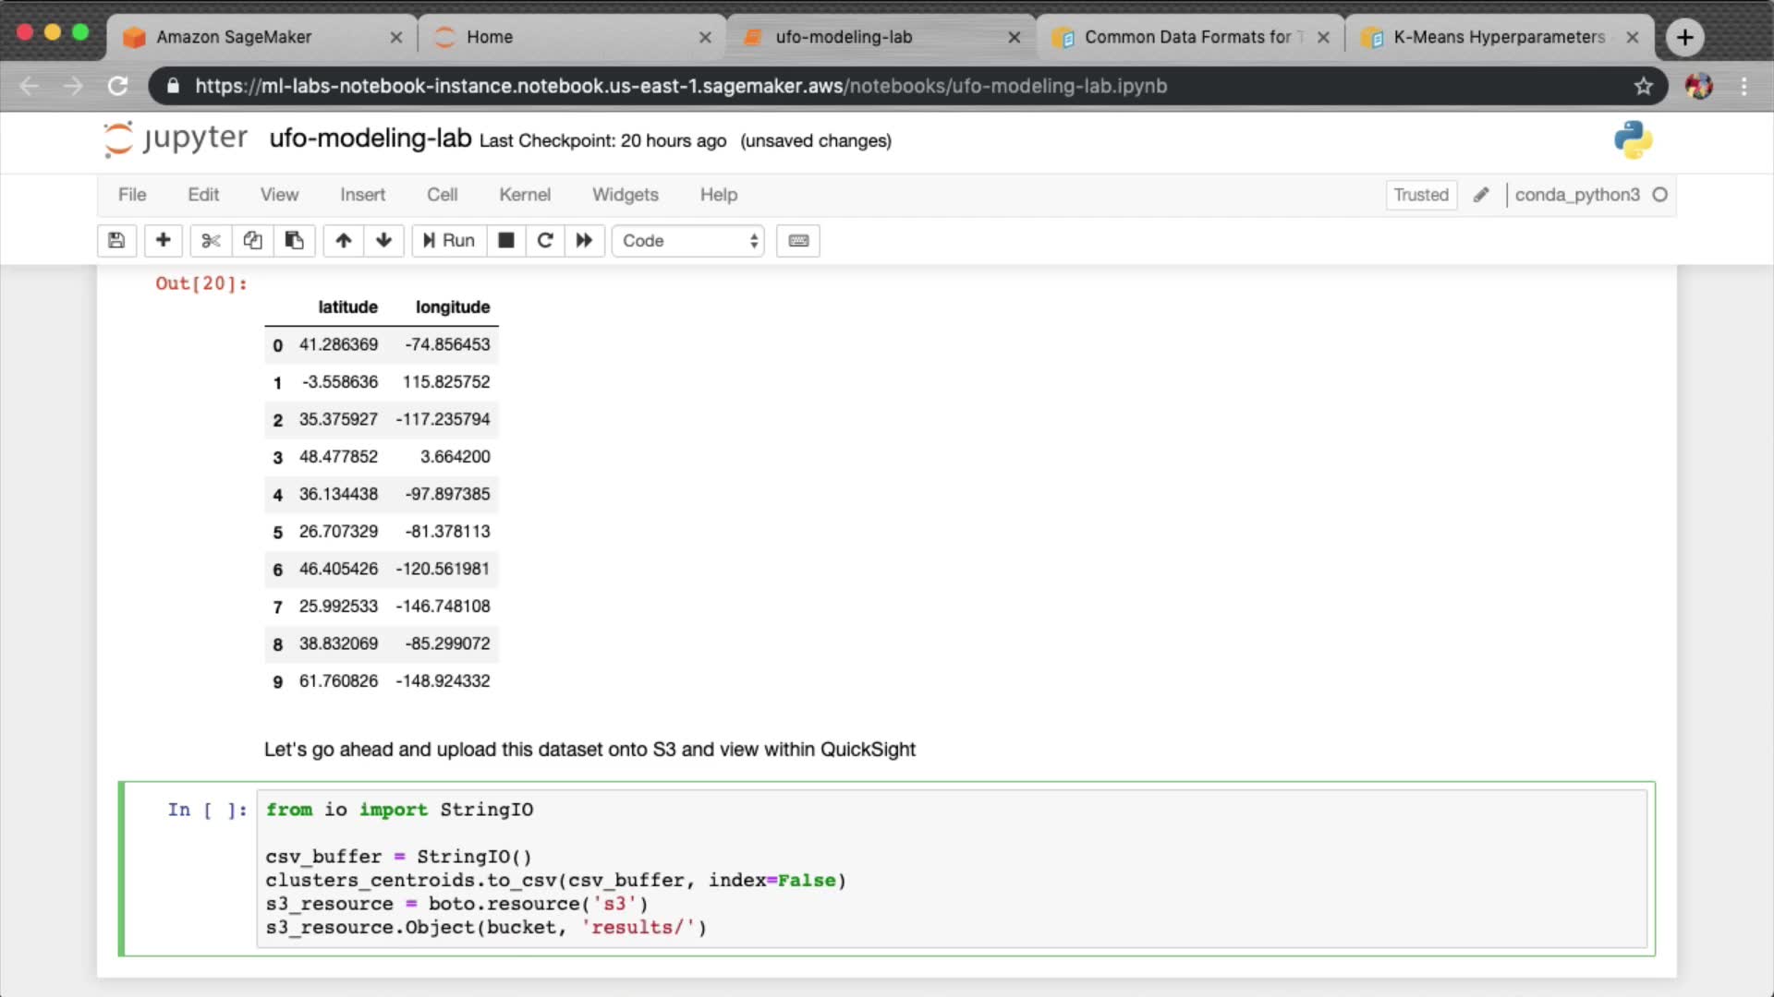
Task: Restart and run all cells icon
Action: click(584, 241)
